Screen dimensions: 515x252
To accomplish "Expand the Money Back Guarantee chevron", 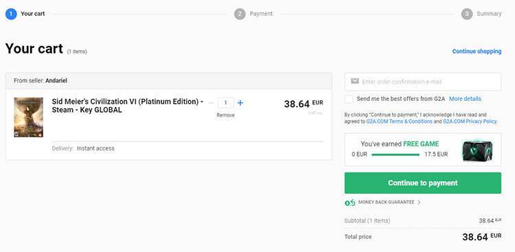I will (x=419, y=203).
